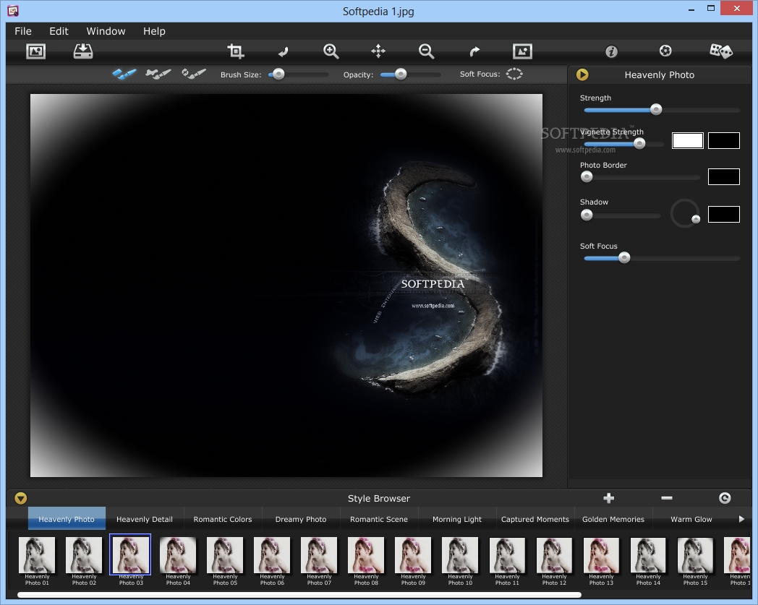Collapse the Style Browser yellow arrow
This screenshot has width=758, height=605.
(20, 498)
